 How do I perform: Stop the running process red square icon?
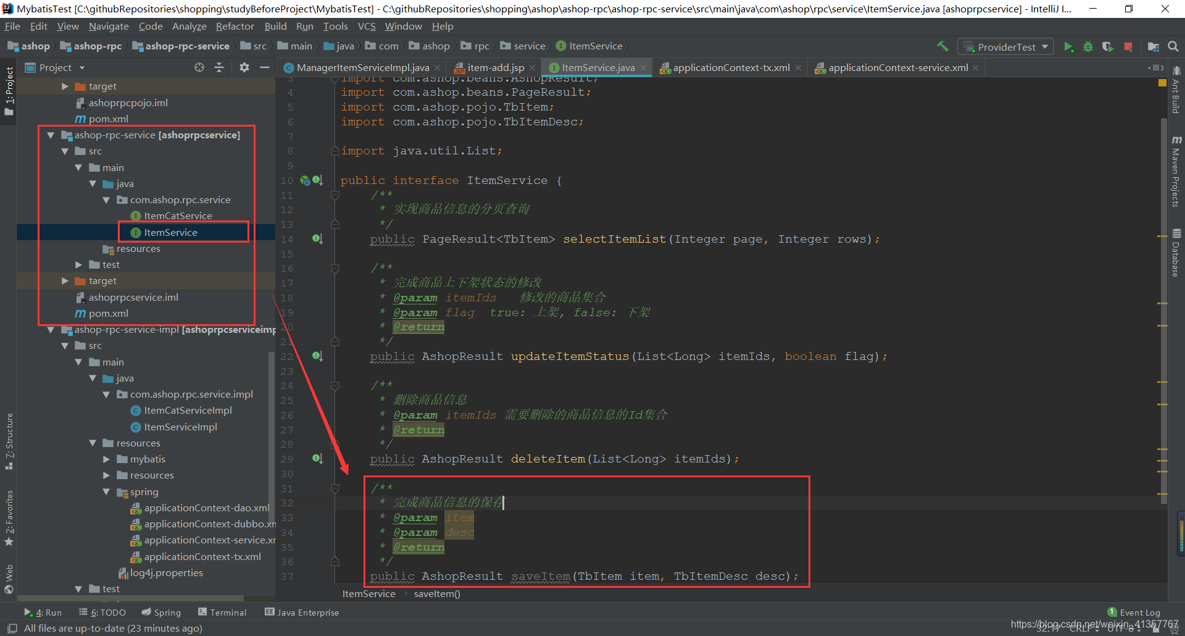pyautogui.click(x=1128, y=47)
